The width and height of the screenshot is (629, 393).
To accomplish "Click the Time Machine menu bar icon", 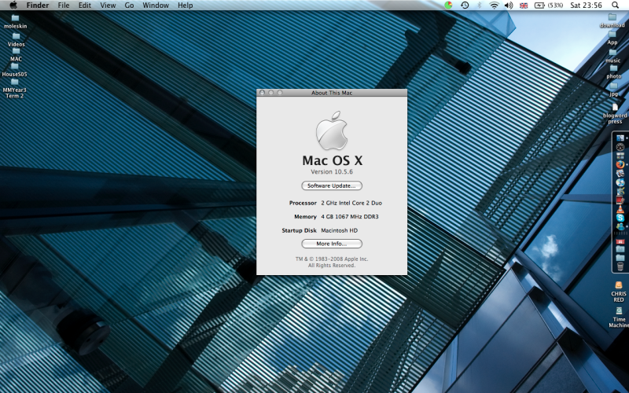I will (465, 6).
